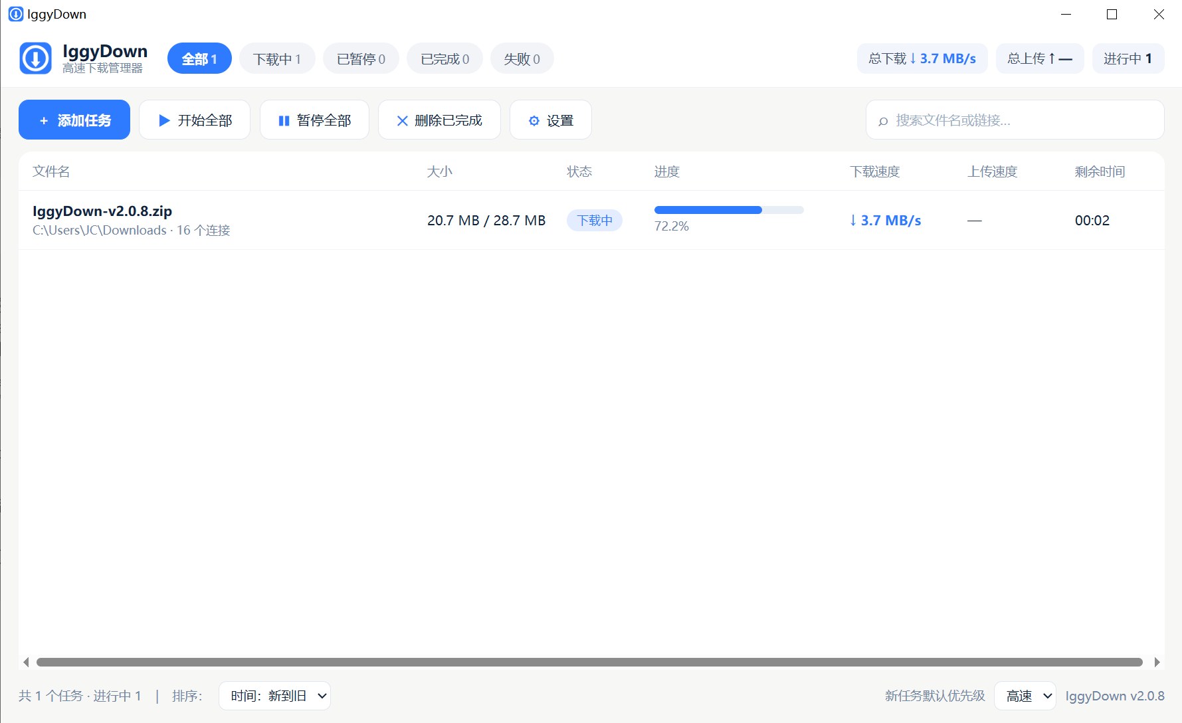Click the 72.2% progress value
The height and width of the screenshot is (723, 1182).
[672, 226]
